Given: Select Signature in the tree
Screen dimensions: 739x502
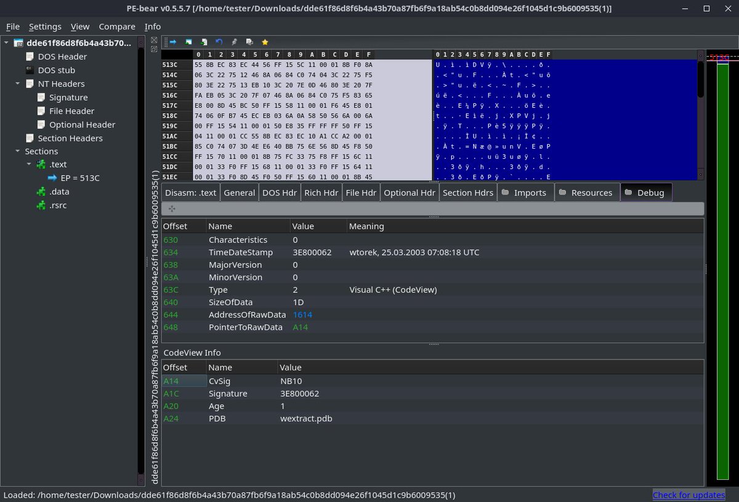Looking at the screenshot, I should click(x=68, y=97).
